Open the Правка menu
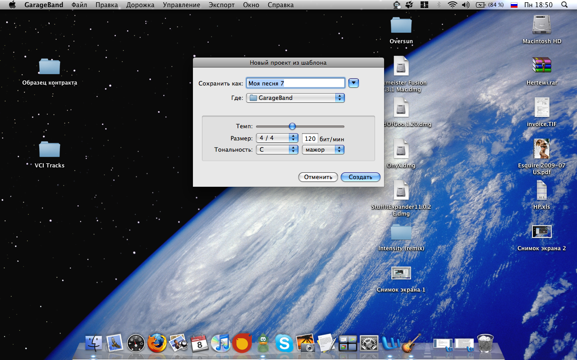 pos(106,5)
